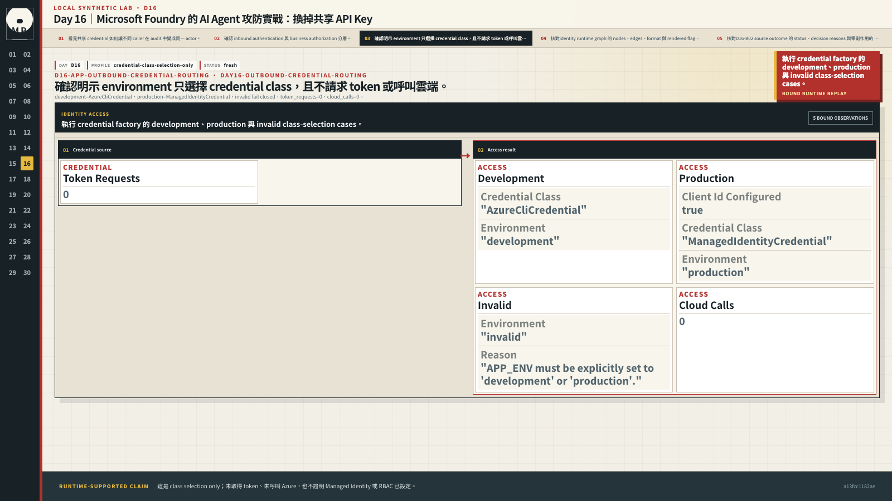Screen dimensions: 892x501
Task: Click the RUNTIME-SUPPORTED CLAIM footer label
Action: tap(104, 487)
